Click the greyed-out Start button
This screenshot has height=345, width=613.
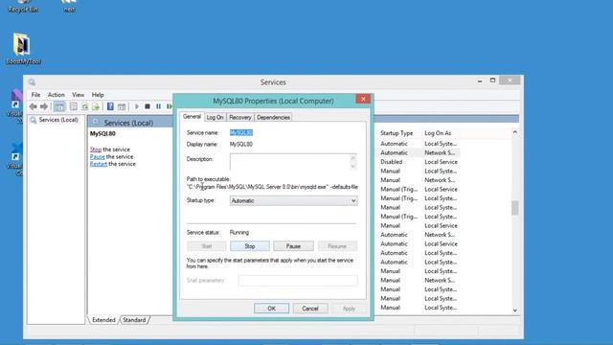pyautogui.click(x=207, y=246)
